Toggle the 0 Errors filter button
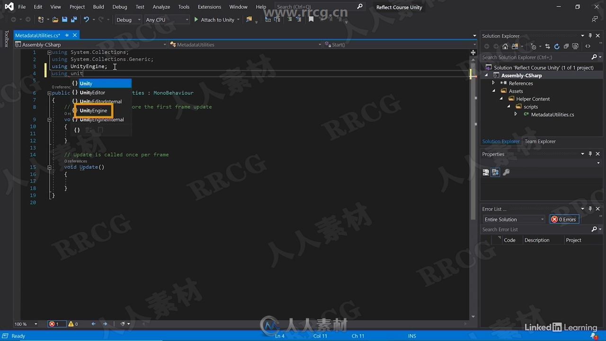The width and height of the screenshot is (606, 341). (564, 219)
